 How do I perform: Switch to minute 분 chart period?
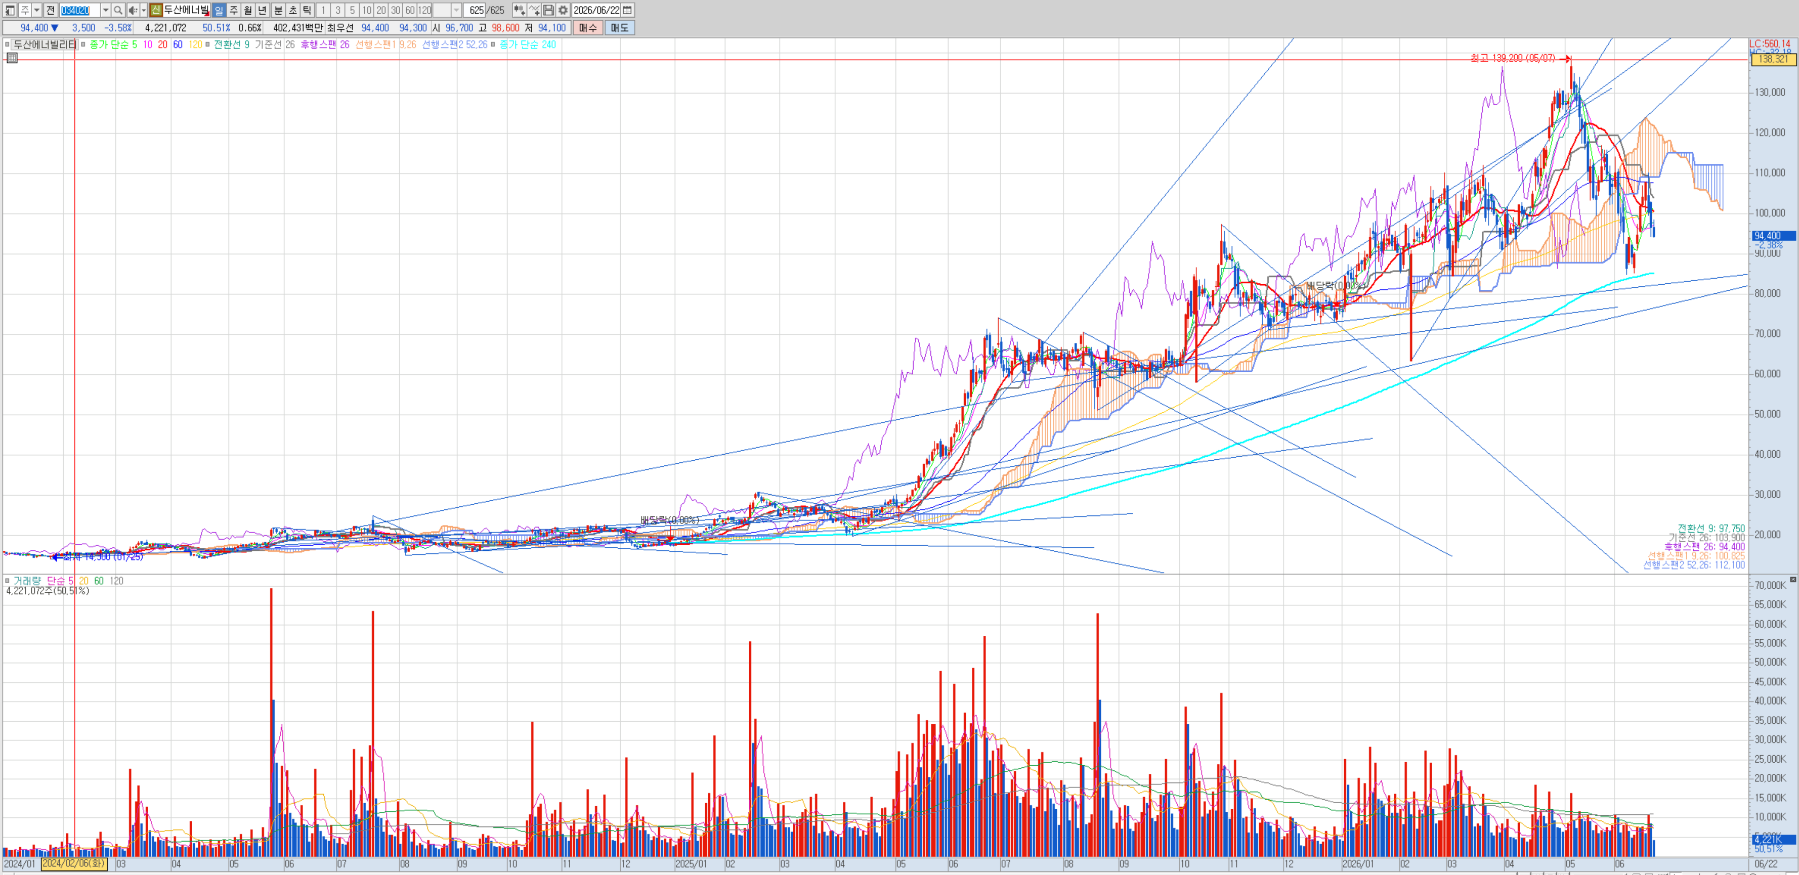click(x=278, y=11)
